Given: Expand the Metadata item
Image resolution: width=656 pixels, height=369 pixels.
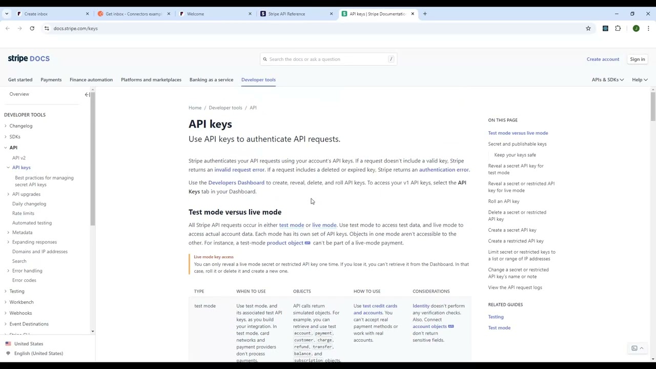Looking at the screenshot, I should [8, 233].
